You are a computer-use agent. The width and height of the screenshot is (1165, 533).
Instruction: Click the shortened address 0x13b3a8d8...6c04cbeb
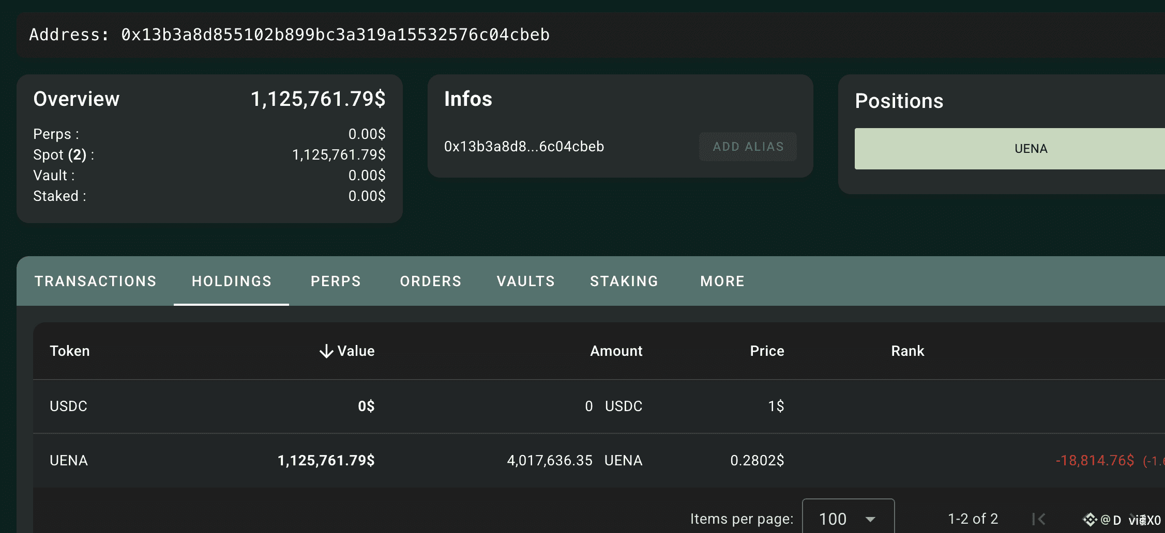click(524, 147)
